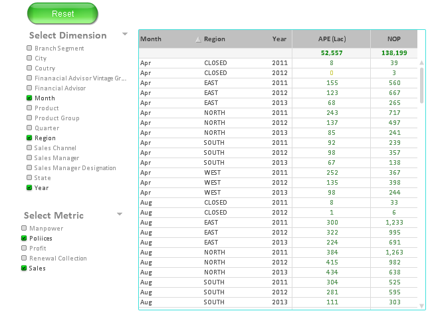This screenshot has height=313, width=428.
Task: Sort by the Month column header
Action: pyautogui.click(x=151, y=39)
